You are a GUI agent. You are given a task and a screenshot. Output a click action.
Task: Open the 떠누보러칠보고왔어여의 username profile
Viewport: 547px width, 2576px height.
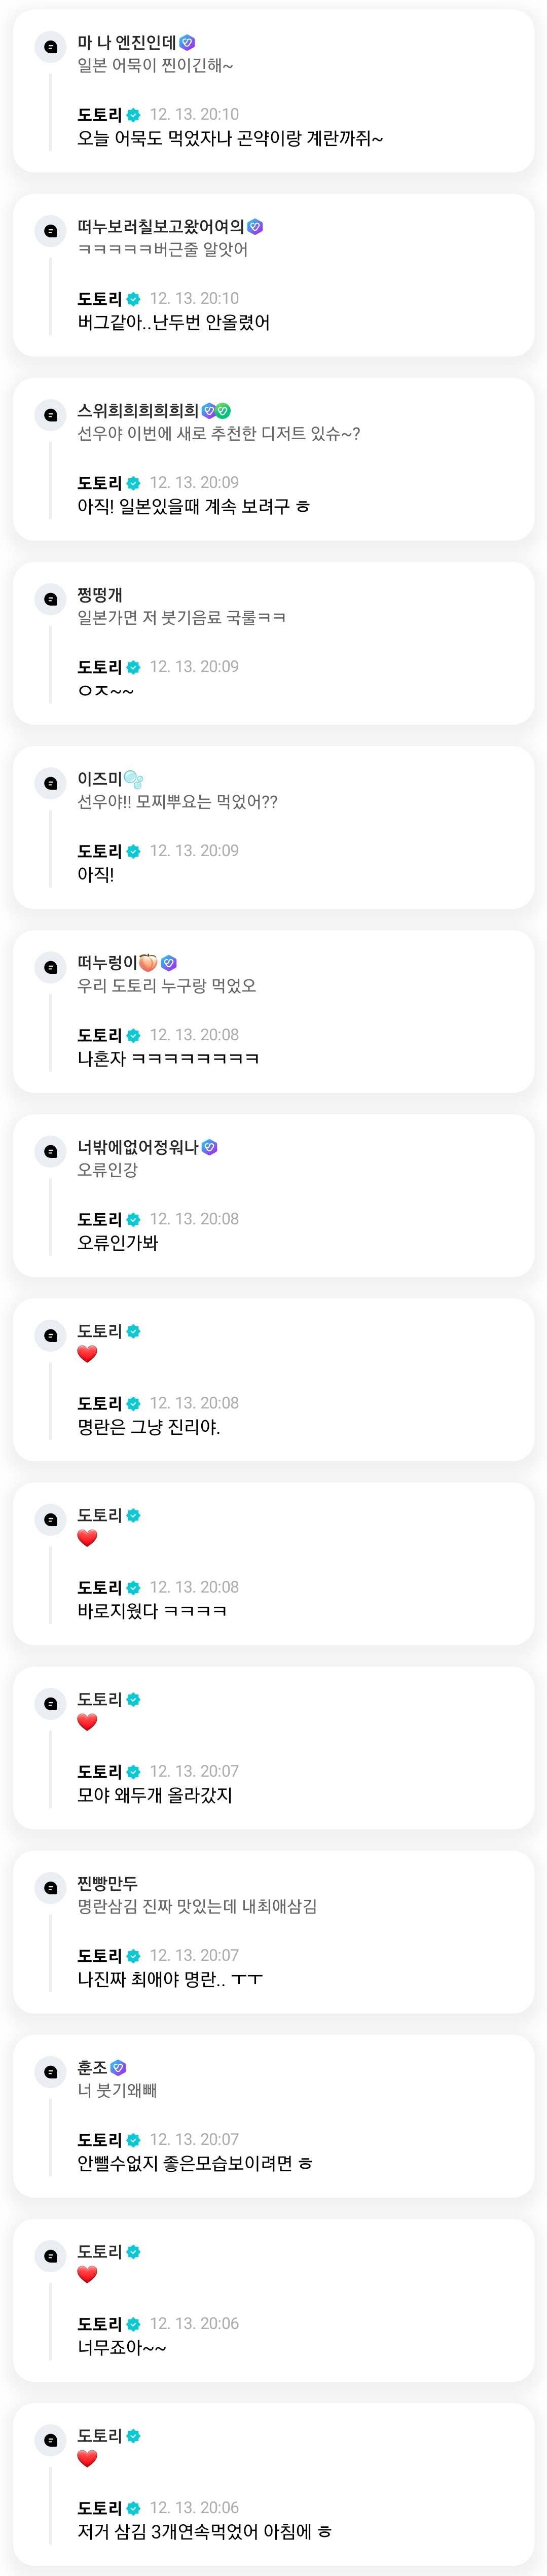pos(160,227)
